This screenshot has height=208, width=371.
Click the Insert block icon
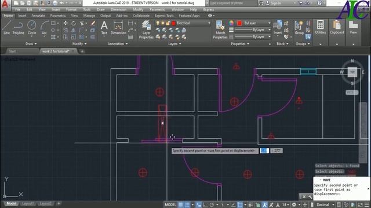pyautogui.click(x=278, y=28)
